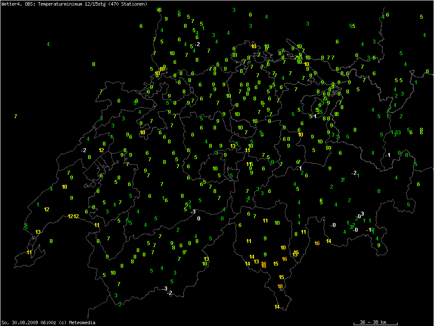
Task: Select the green 2 at the bottom-left border
Action: pyautogui.click(x=120, y=304)
